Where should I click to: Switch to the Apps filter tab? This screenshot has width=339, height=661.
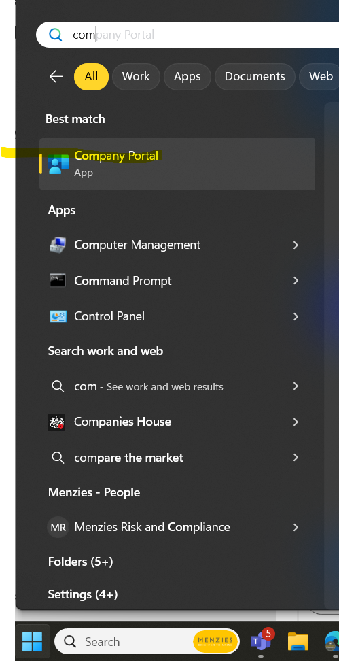coord(188,76)
